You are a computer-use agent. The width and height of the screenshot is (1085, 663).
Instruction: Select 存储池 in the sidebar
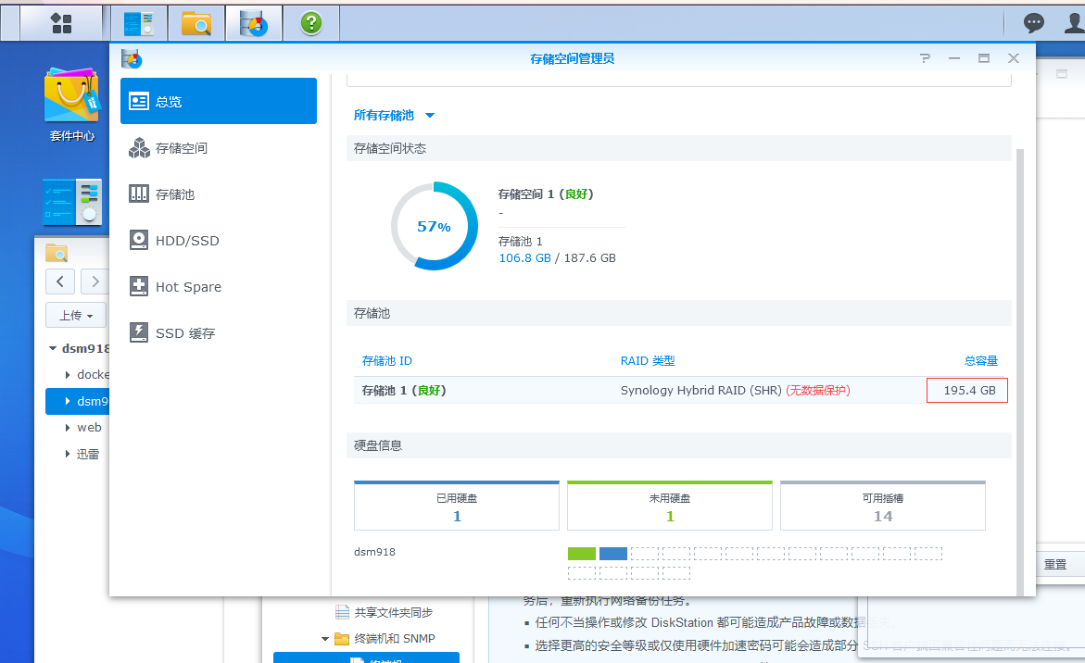tap(185, 194)
